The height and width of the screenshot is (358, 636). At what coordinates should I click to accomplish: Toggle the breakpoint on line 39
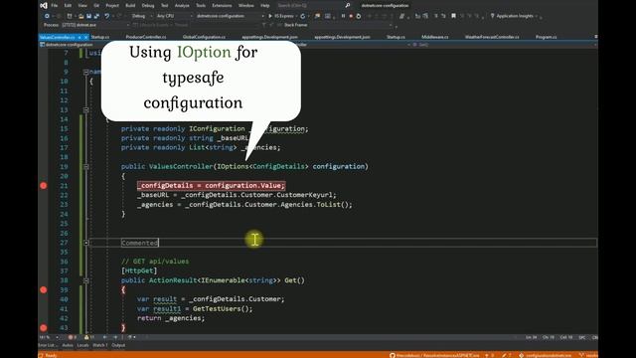point(44,289)
